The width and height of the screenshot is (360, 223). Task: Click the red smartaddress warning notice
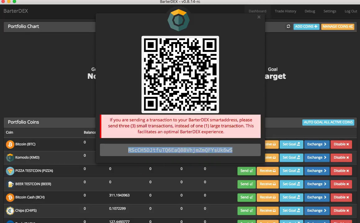(180, 126)
